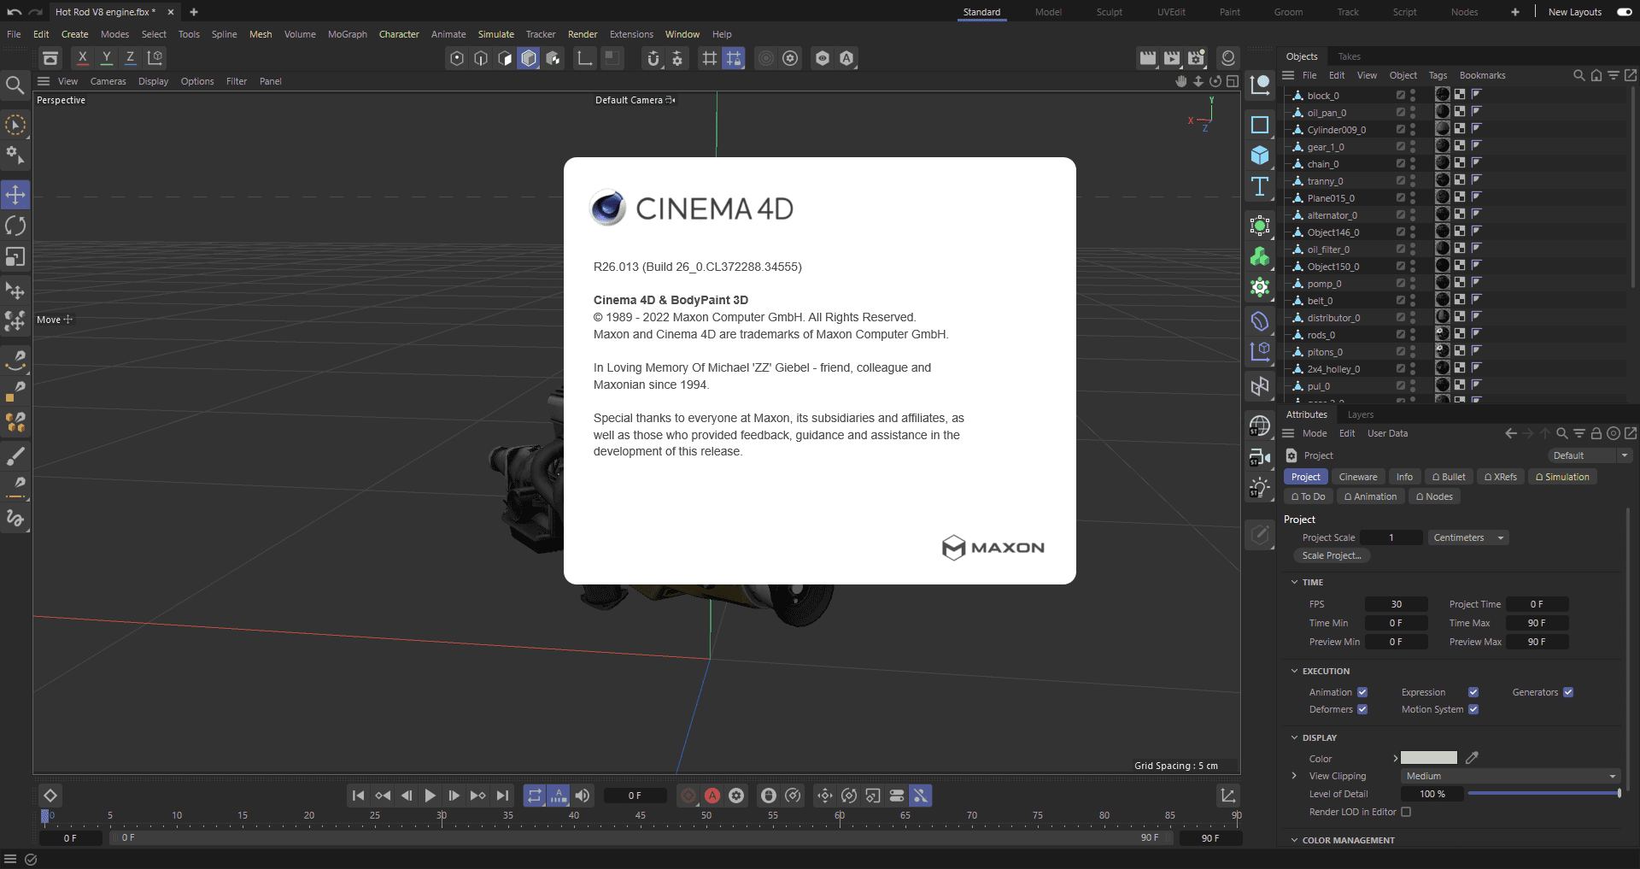
Task: Click the Record Active Objects icon
Action: 688,796
